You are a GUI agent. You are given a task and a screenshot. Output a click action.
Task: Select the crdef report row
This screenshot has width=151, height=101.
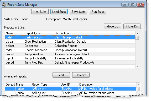coord(70,37)
